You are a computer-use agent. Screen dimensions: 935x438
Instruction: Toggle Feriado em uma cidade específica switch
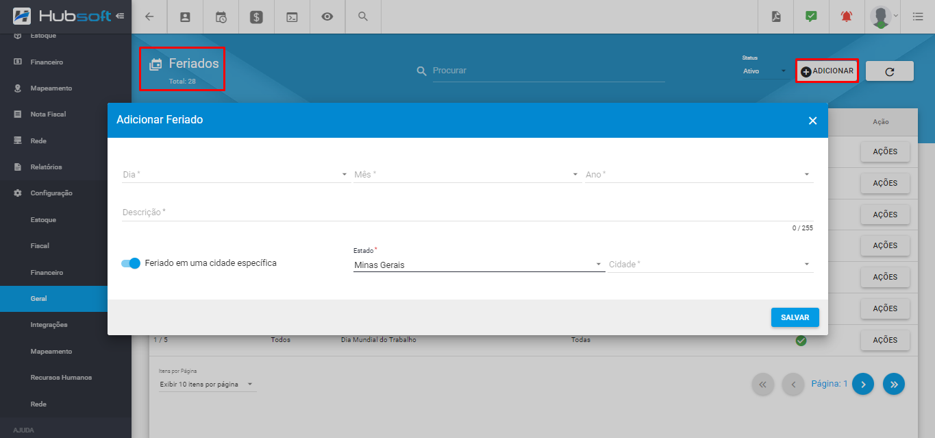(x=131, y=263)
